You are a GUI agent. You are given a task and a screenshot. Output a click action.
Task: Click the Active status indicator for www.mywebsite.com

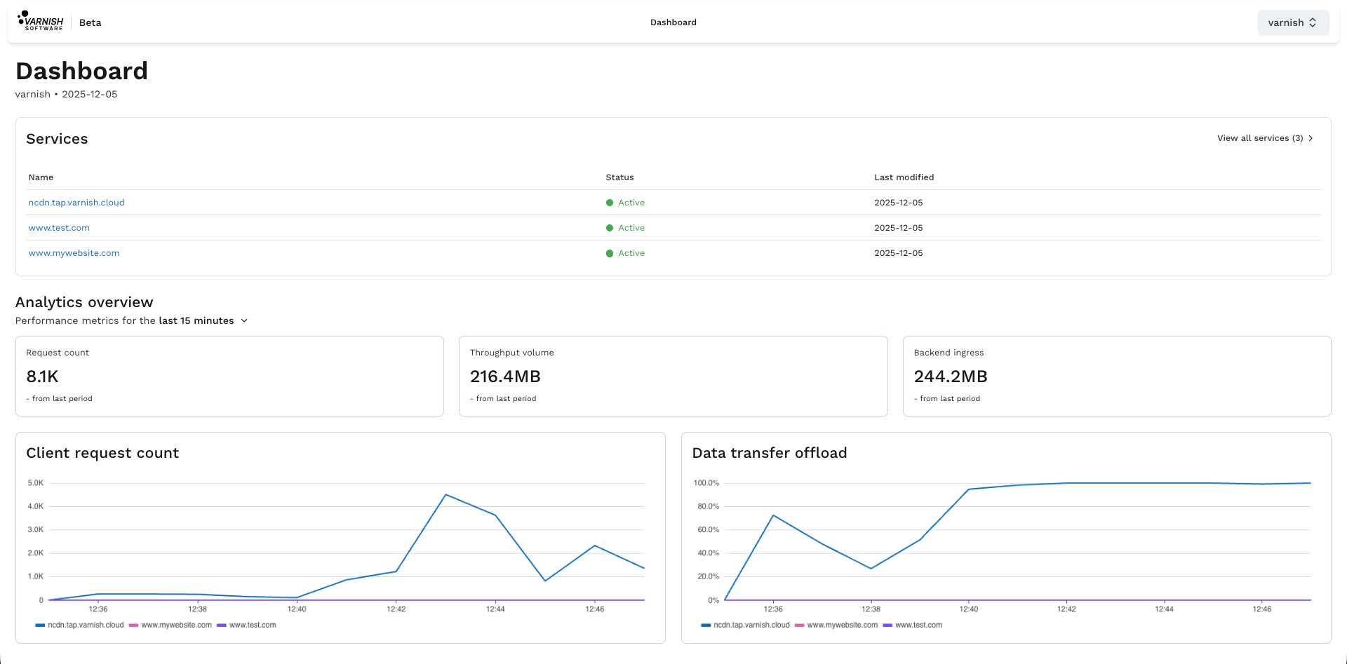[x=625, y=253]
